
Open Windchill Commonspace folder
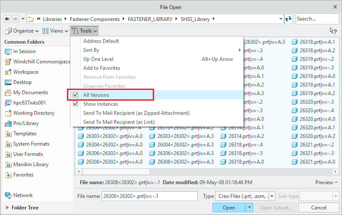[37, 62]
